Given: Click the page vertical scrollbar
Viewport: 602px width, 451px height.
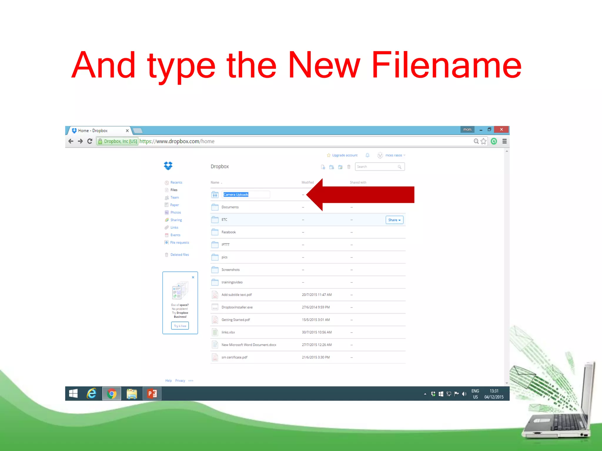Looking at the screenshot, I should tap(507, 267).
